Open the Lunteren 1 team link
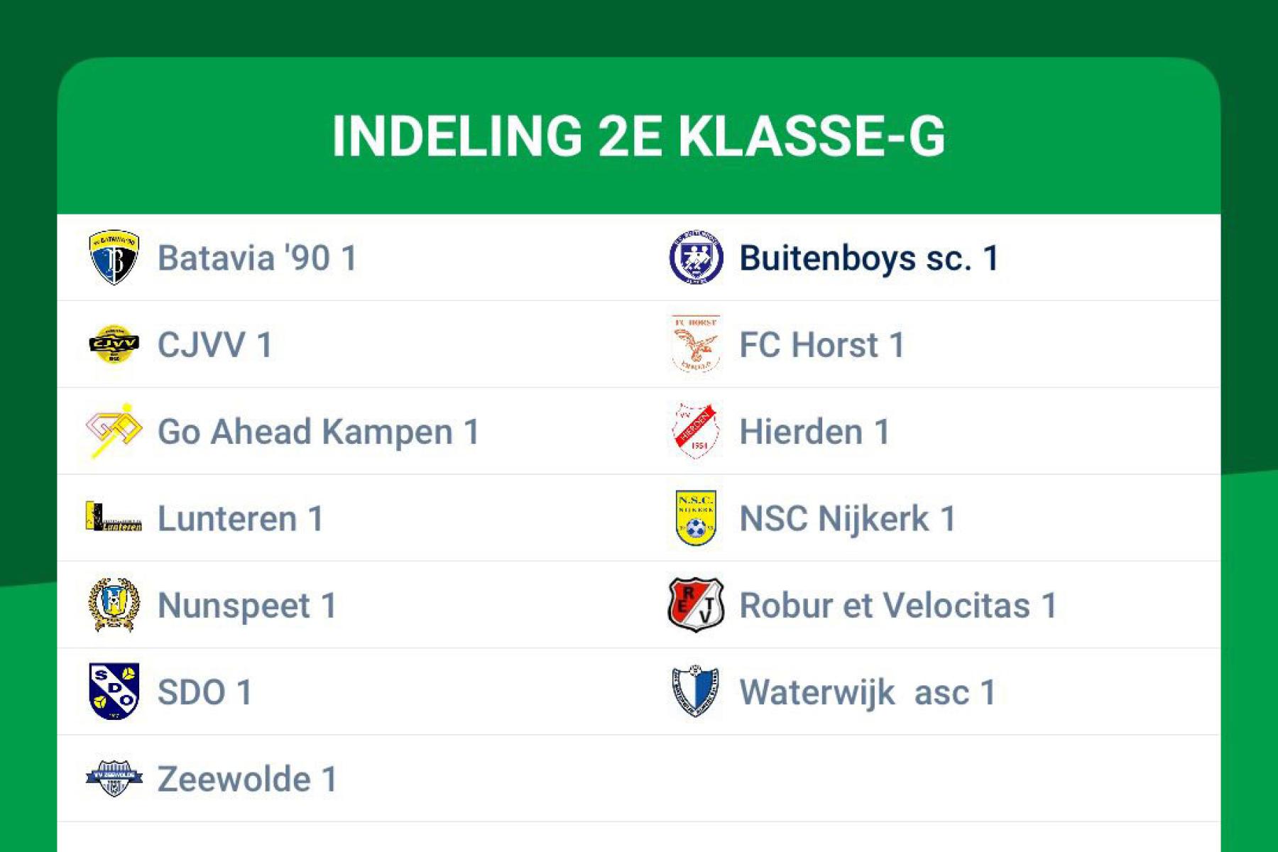Image resolution: width=1278 pixels, height=852 pixels. point(241,519)
